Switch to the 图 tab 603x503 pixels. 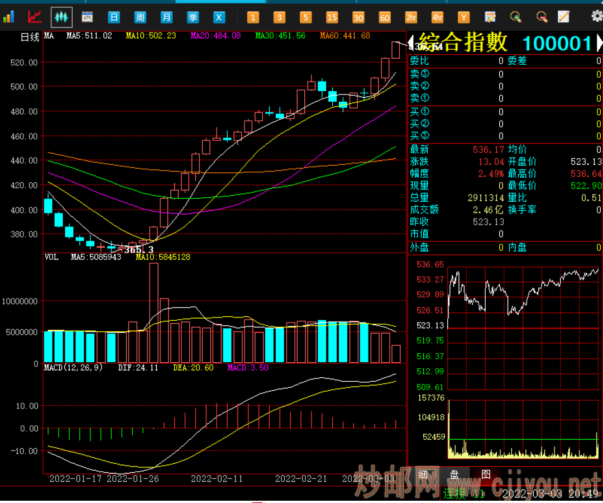[x=486, y=474]
